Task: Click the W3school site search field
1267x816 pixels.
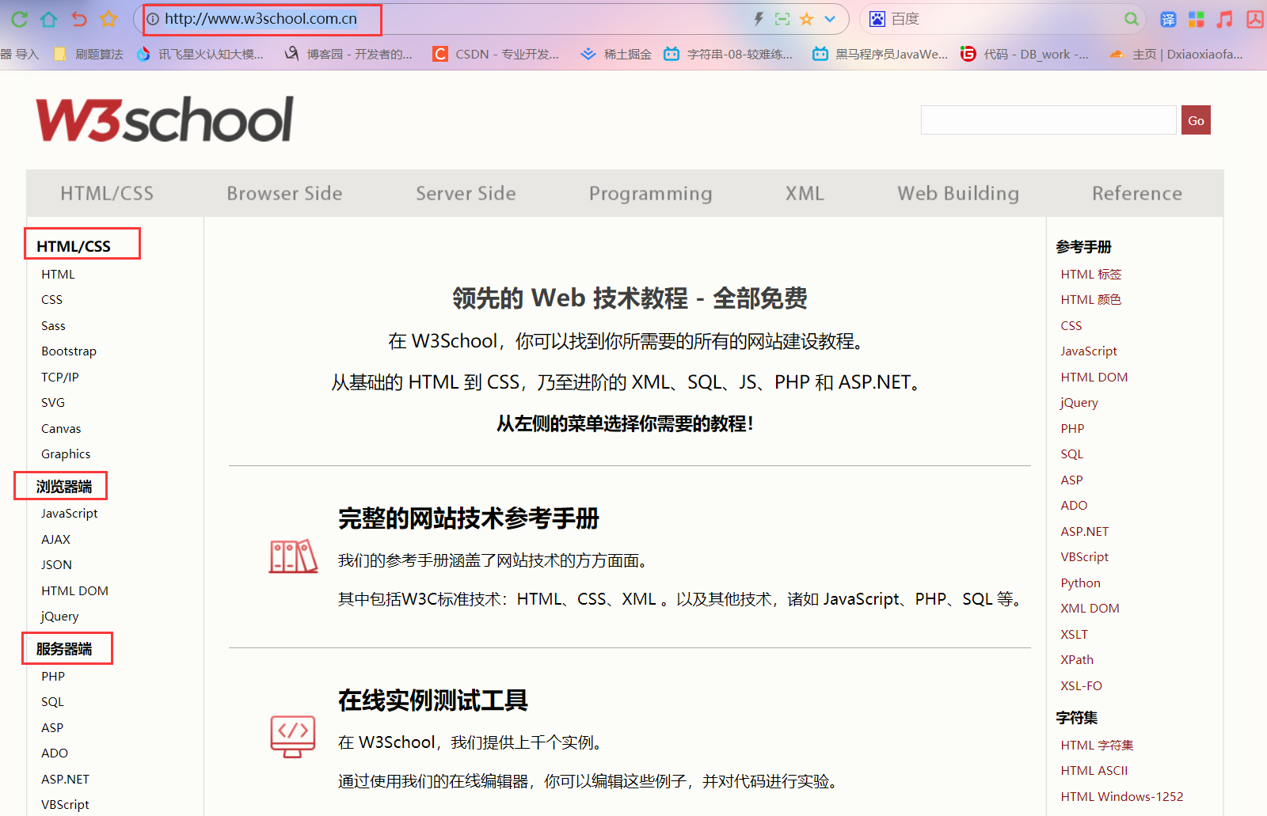Action: tap(1048, 120)
